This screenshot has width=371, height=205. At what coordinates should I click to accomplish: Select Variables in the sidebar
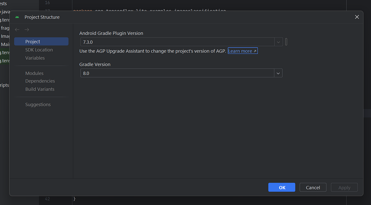pos(35,58)
